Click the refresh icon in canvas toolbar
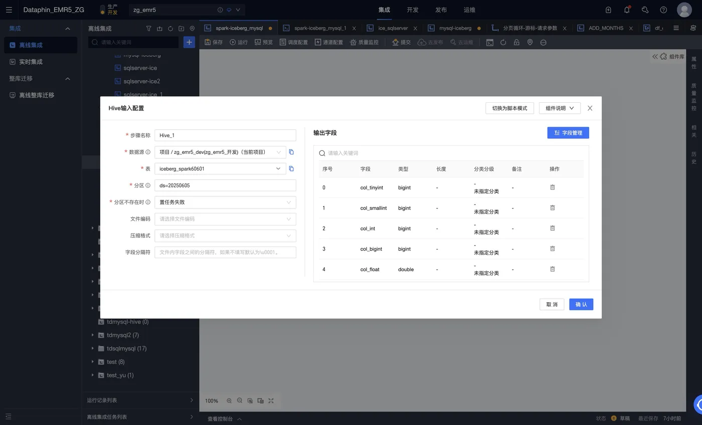Image resolution: width=702 pixels, height=425 pixels. click(x=503, y=43)
